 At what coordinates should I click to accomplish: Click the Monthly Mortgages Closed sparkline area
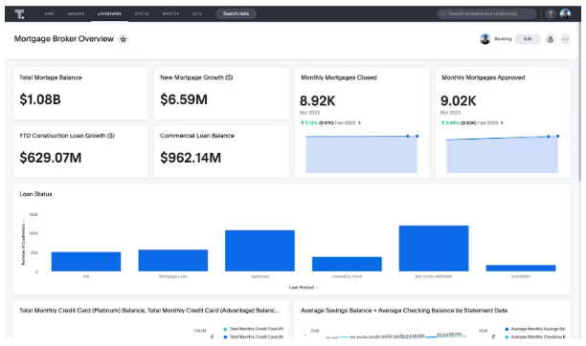coord(361,154)
